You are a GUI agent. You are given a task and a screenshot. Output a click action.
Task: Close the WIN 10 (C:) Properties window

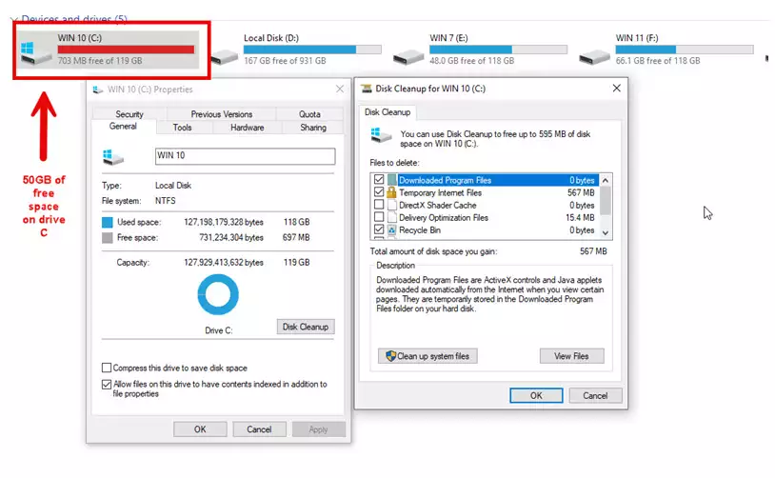click(x=340, y=89)
